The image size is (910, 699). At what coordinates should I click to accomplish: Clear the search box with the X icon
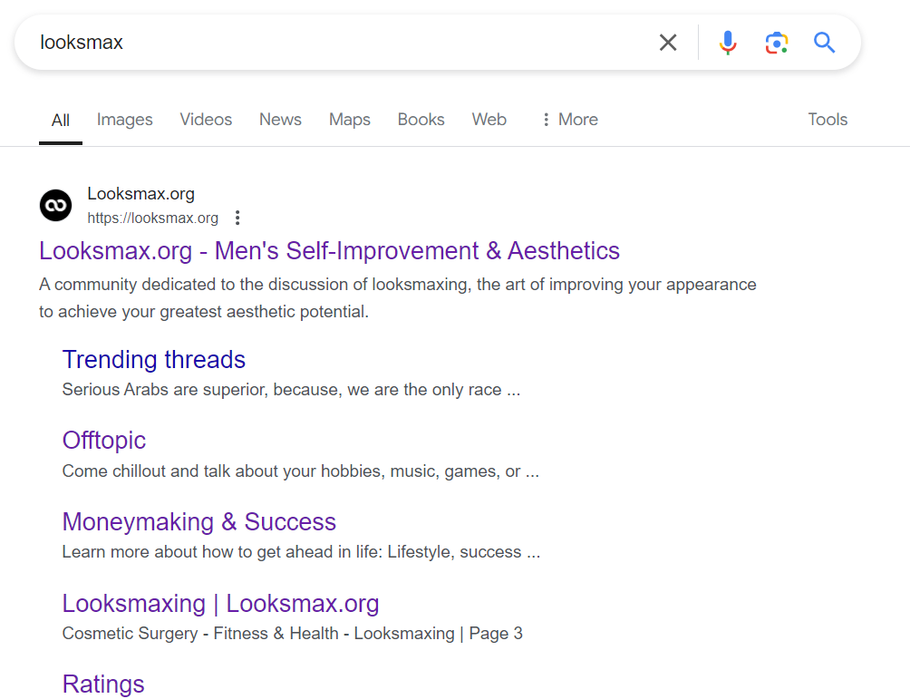[668, 43]
